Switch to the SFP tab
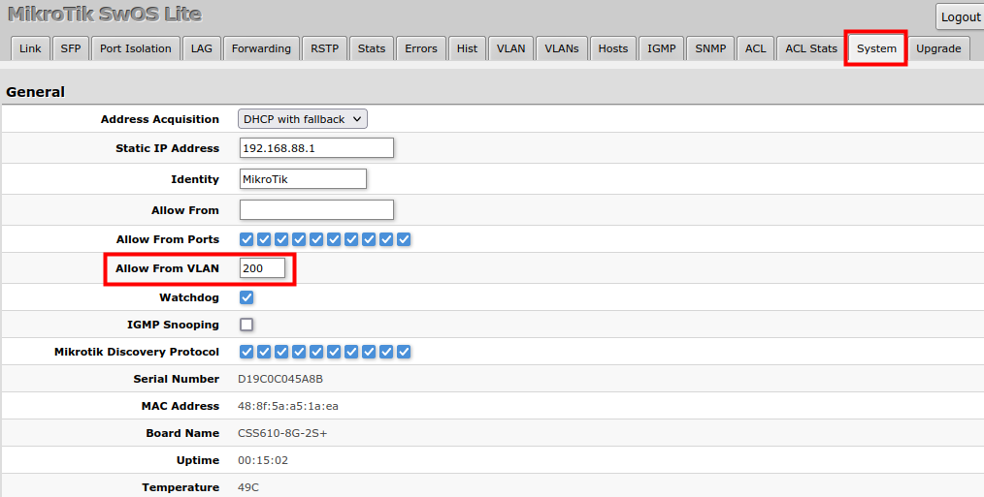 (x=70, y=48)
